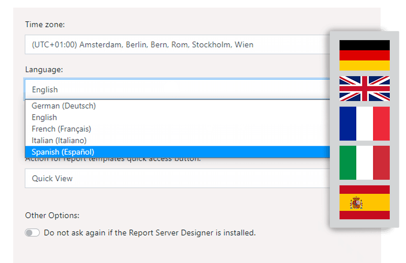Screen dimensions: 406x263
Task: Click the United Kingdom flag icon
Action: pyautogui.click(x=364, y=88)
